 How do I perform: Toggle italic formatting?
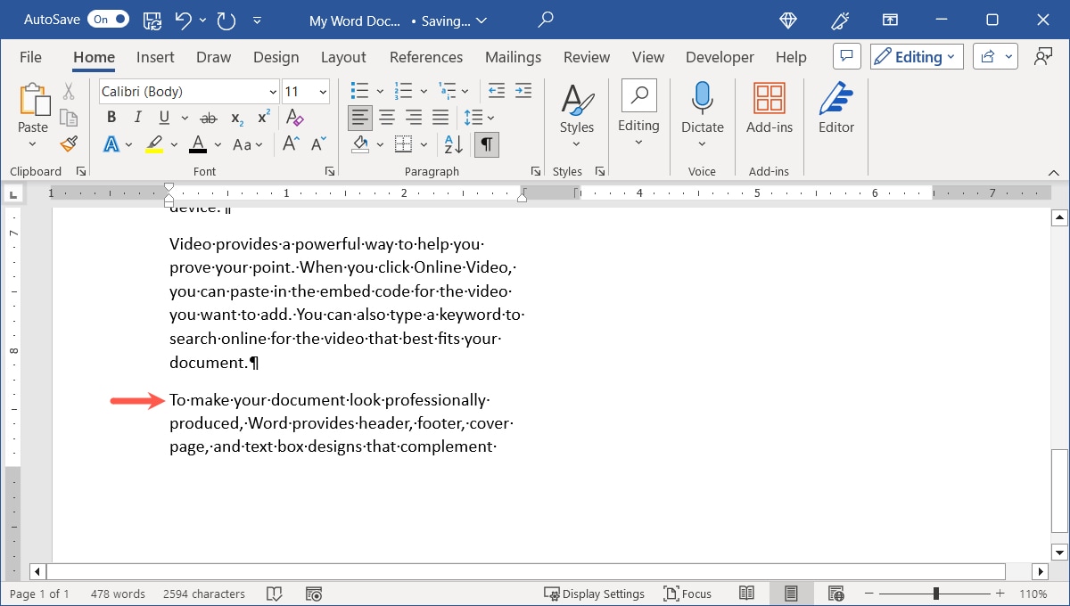pyautogui.click(x=137, y=117)
